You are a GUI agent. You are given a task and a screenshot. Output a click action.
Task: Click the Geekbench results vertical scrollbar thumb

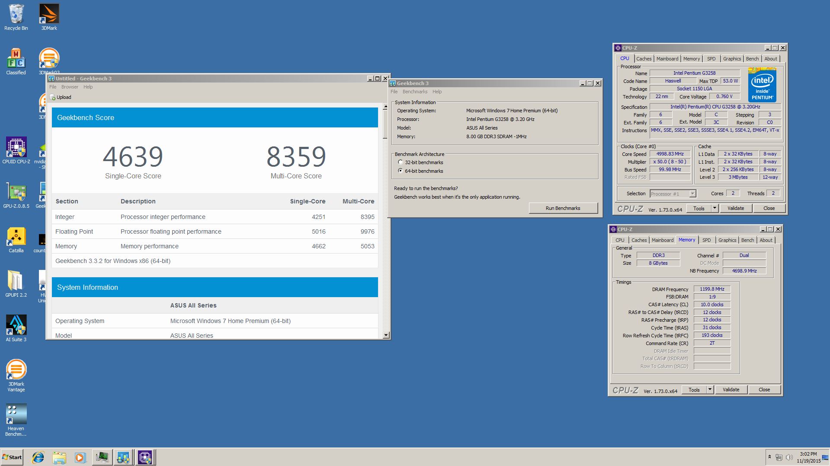pos(385,125)
